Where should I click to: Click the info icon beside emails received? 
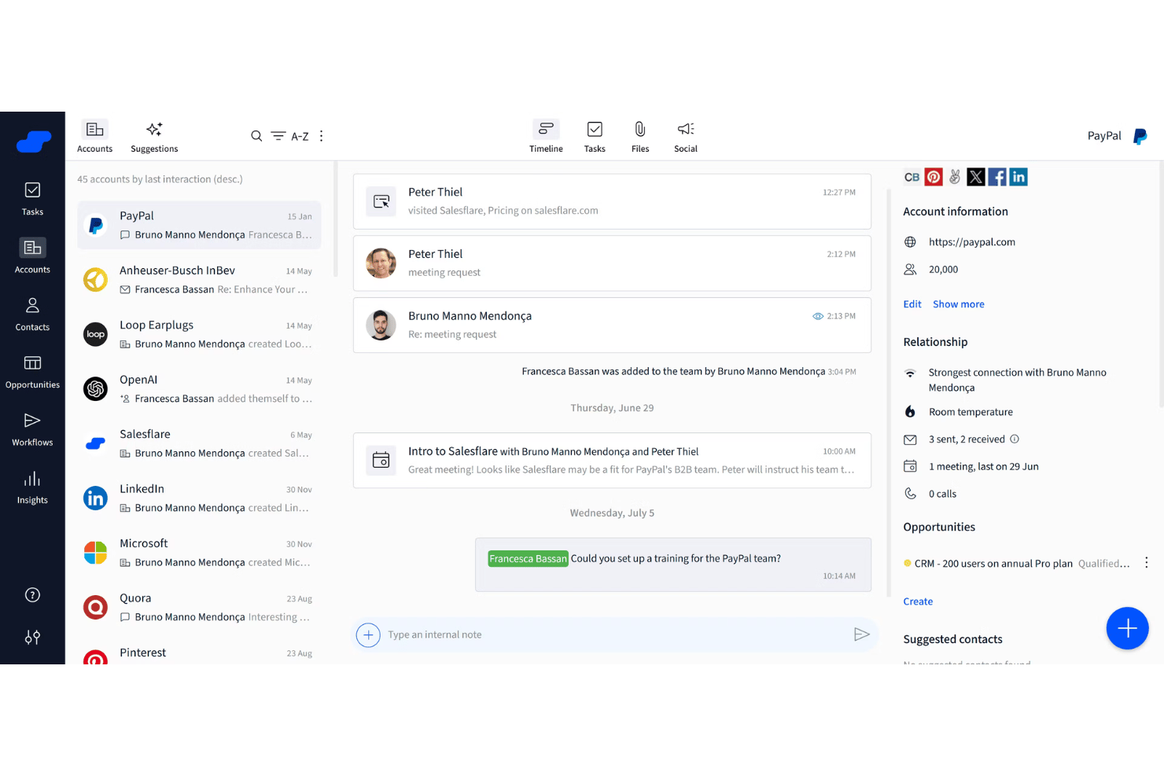(x=1015, y=439)
